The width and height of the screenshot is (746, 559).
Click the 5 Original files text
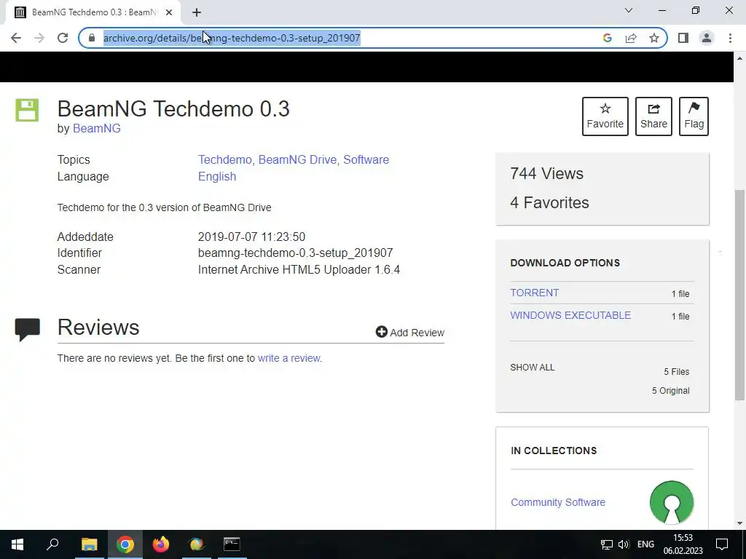point(670,391)
